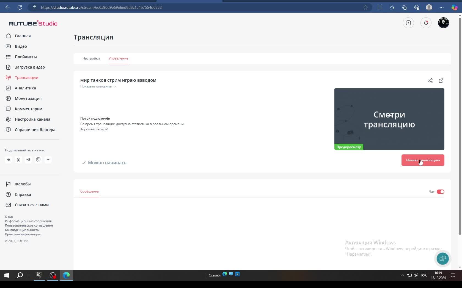Expand Показать описание under the stream title
The height and width of the screenshot is (288, 462).
pyautogui.click(x=98, y=86)
